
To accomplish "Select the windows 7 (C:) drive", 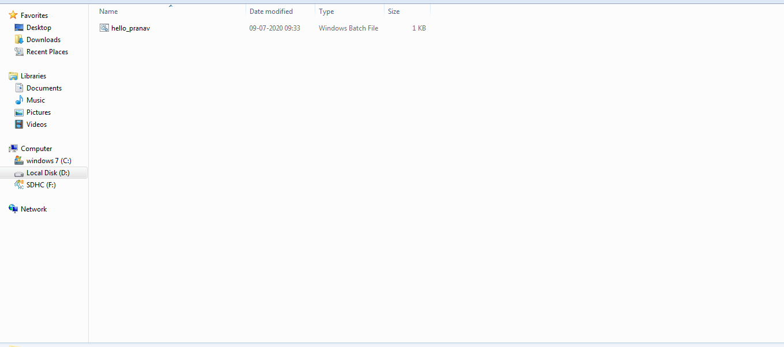I will point(48,160).
